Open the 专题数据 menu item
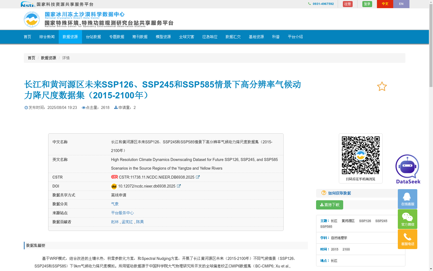 click(x=117, y=37)
